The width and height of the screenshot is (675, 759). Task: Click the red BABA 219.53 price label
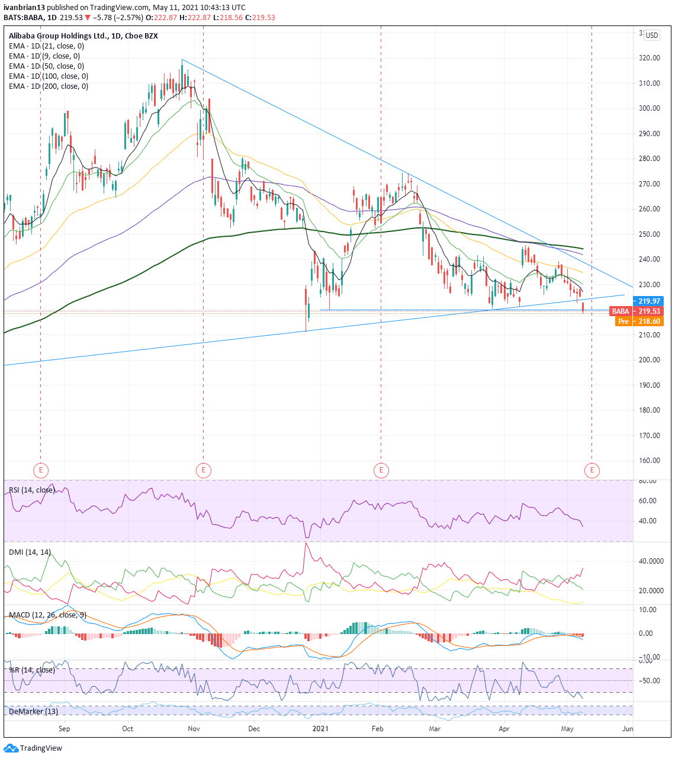pyautogui.click(x=637, y=311)
